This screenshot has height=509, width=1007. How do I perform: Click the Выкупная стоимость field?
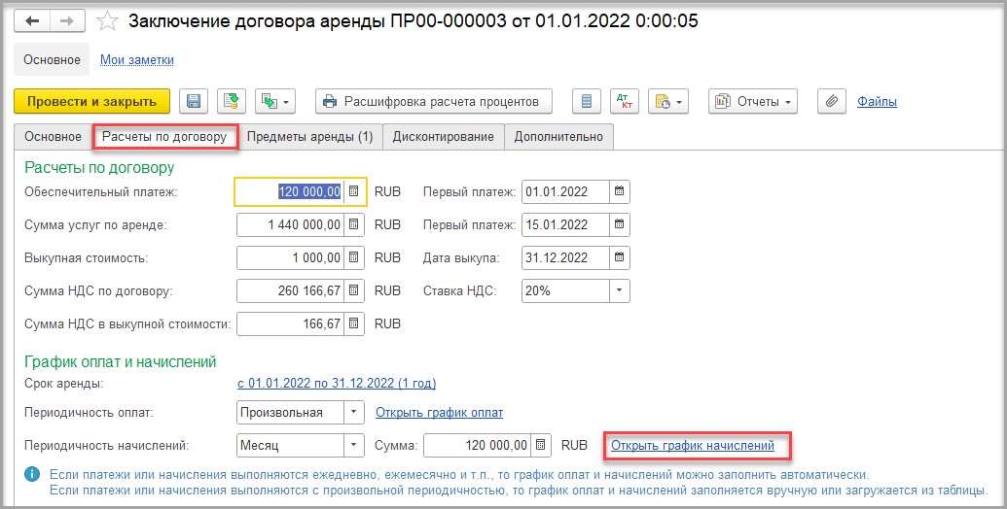(x=290, y=257)
